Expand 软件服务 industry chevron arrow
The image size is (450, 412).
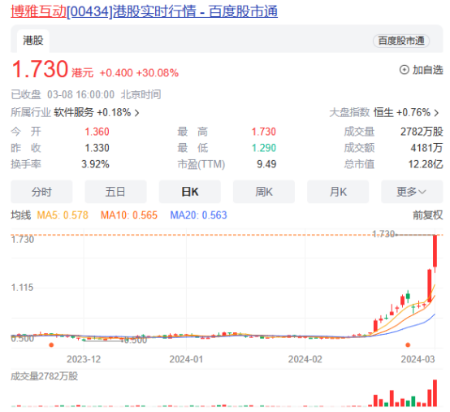point(137,113)
